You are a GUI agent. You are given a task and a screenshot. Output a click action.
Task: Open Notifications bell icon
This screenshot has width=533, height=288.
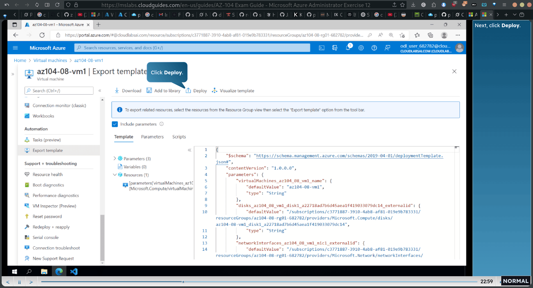pyautogui.click(x=348, y=48)
